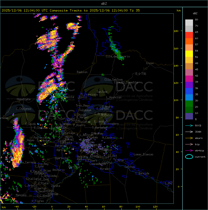Click the '-40' tick on bottom km axis
208x210 pixels.
[16, 207]
